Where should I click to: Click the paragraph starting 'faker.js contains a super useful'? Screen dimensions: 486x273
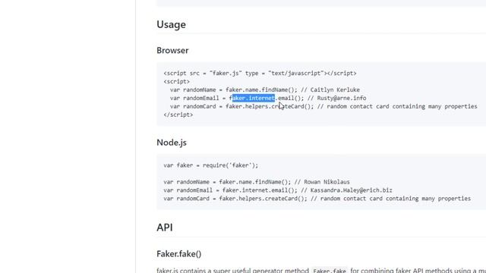pyautogui.click(x=321, y=270)
